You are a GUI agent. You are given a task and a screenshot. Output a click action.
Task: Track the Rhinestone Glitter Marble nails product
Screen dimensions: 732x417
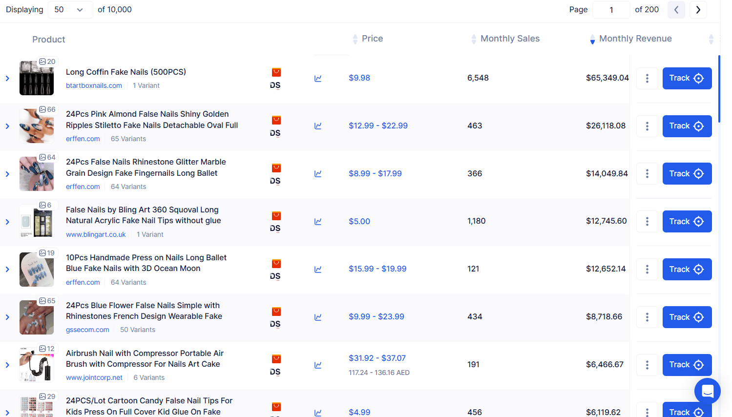pos(687,174)
